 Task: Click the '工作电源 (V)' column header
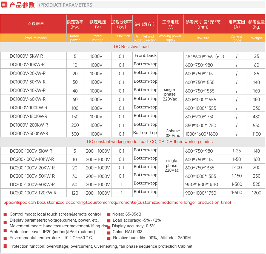click(x=170, y=24)
